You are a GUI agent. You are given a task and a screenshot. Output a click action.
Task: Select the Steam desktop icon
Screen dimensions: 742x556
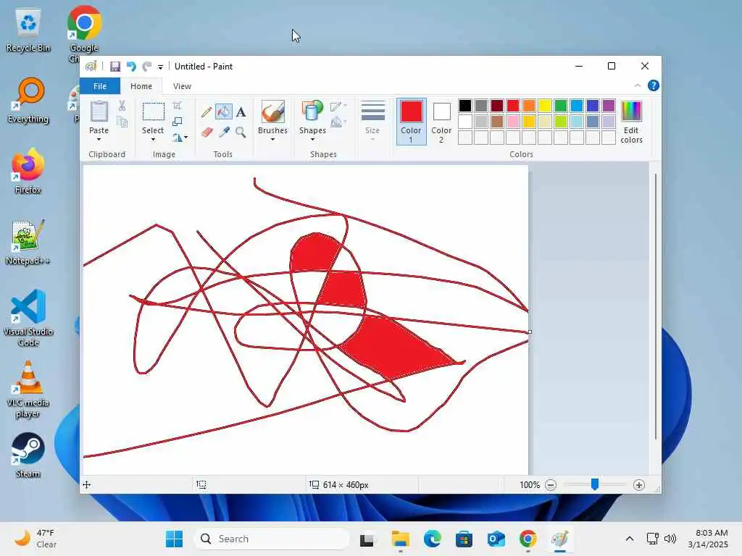(28, 455)
